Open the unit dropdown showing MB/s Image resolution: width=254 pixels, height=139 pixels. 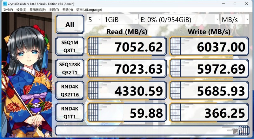coord(235,19)
